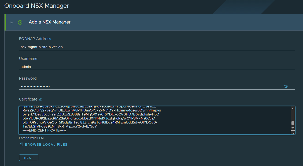The height and width of the screenshot is (166, 303).
Task: Click the Certificate field label
Action: click(28, 99)
